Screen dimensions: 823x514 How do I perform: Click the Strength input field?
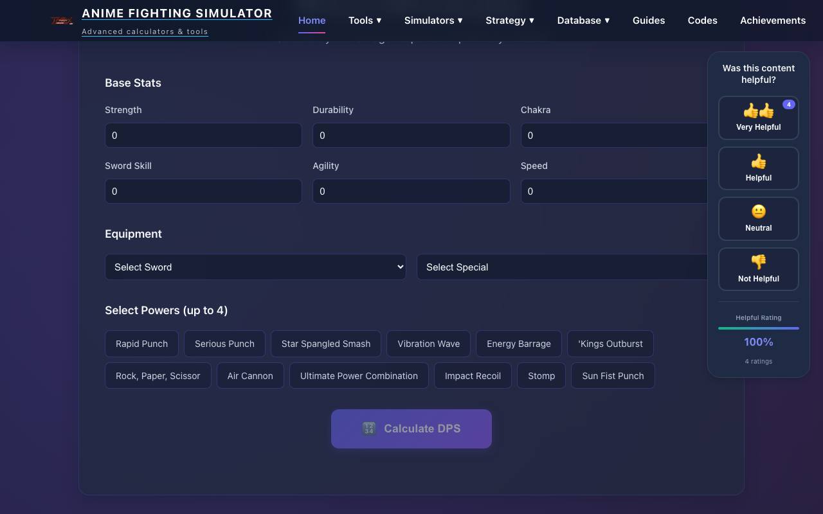[x=203, y=136]
